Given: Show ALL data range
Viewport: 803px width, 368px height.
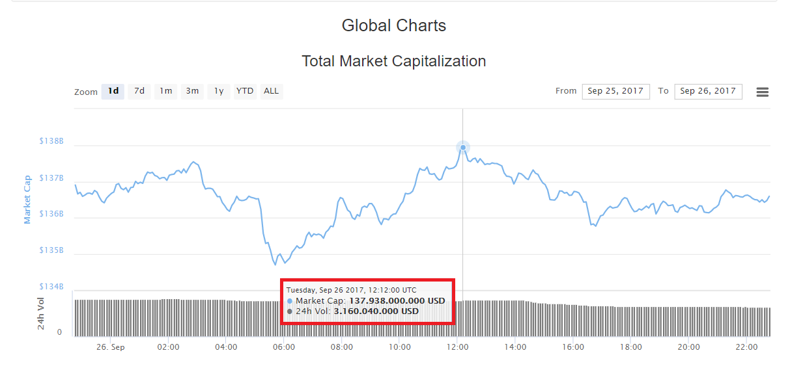Looking at the screenshot, I should click(272, 91).
